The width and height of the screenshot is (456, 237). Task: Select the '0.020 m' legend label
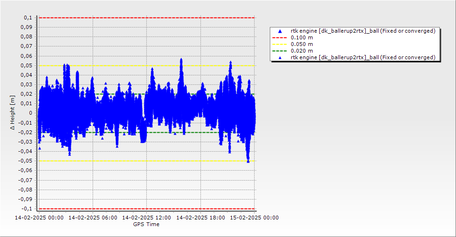click(x=302, y=51)
